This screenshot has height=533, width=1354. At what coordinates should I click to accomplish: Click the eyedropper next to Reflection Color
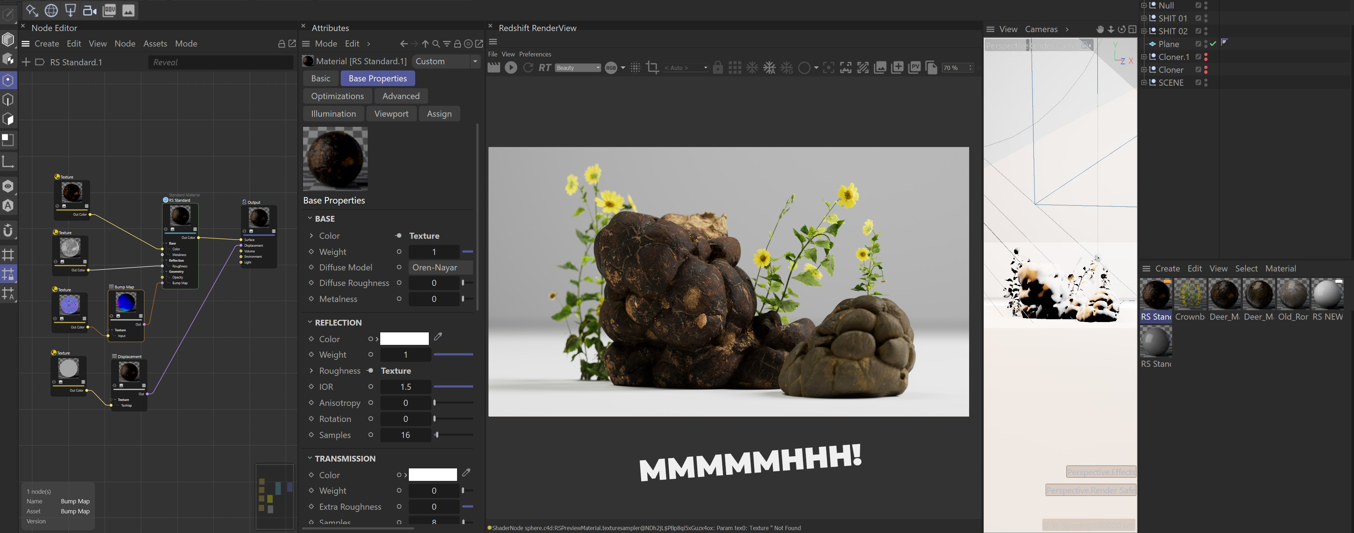[x=438, y=337]
